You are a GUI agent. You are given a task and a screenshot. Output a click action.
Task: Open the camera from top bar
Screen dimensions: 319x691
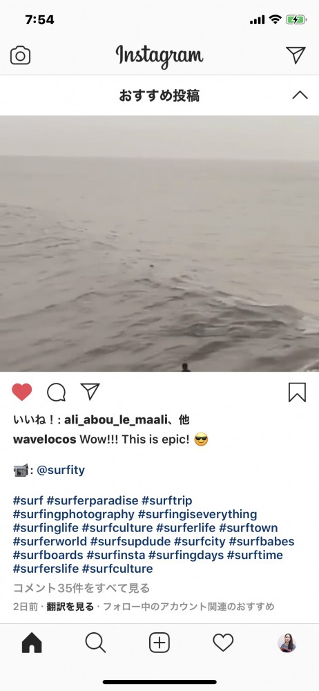tap(20, 55)
